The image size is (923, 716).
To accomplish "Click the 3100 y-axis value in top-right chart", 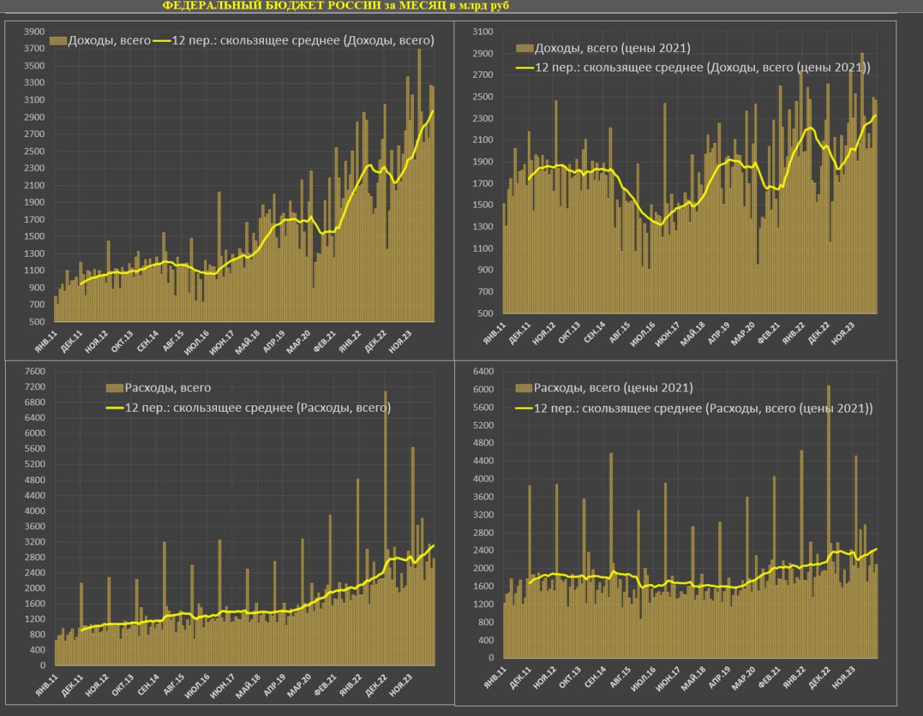I will point(483,32).
